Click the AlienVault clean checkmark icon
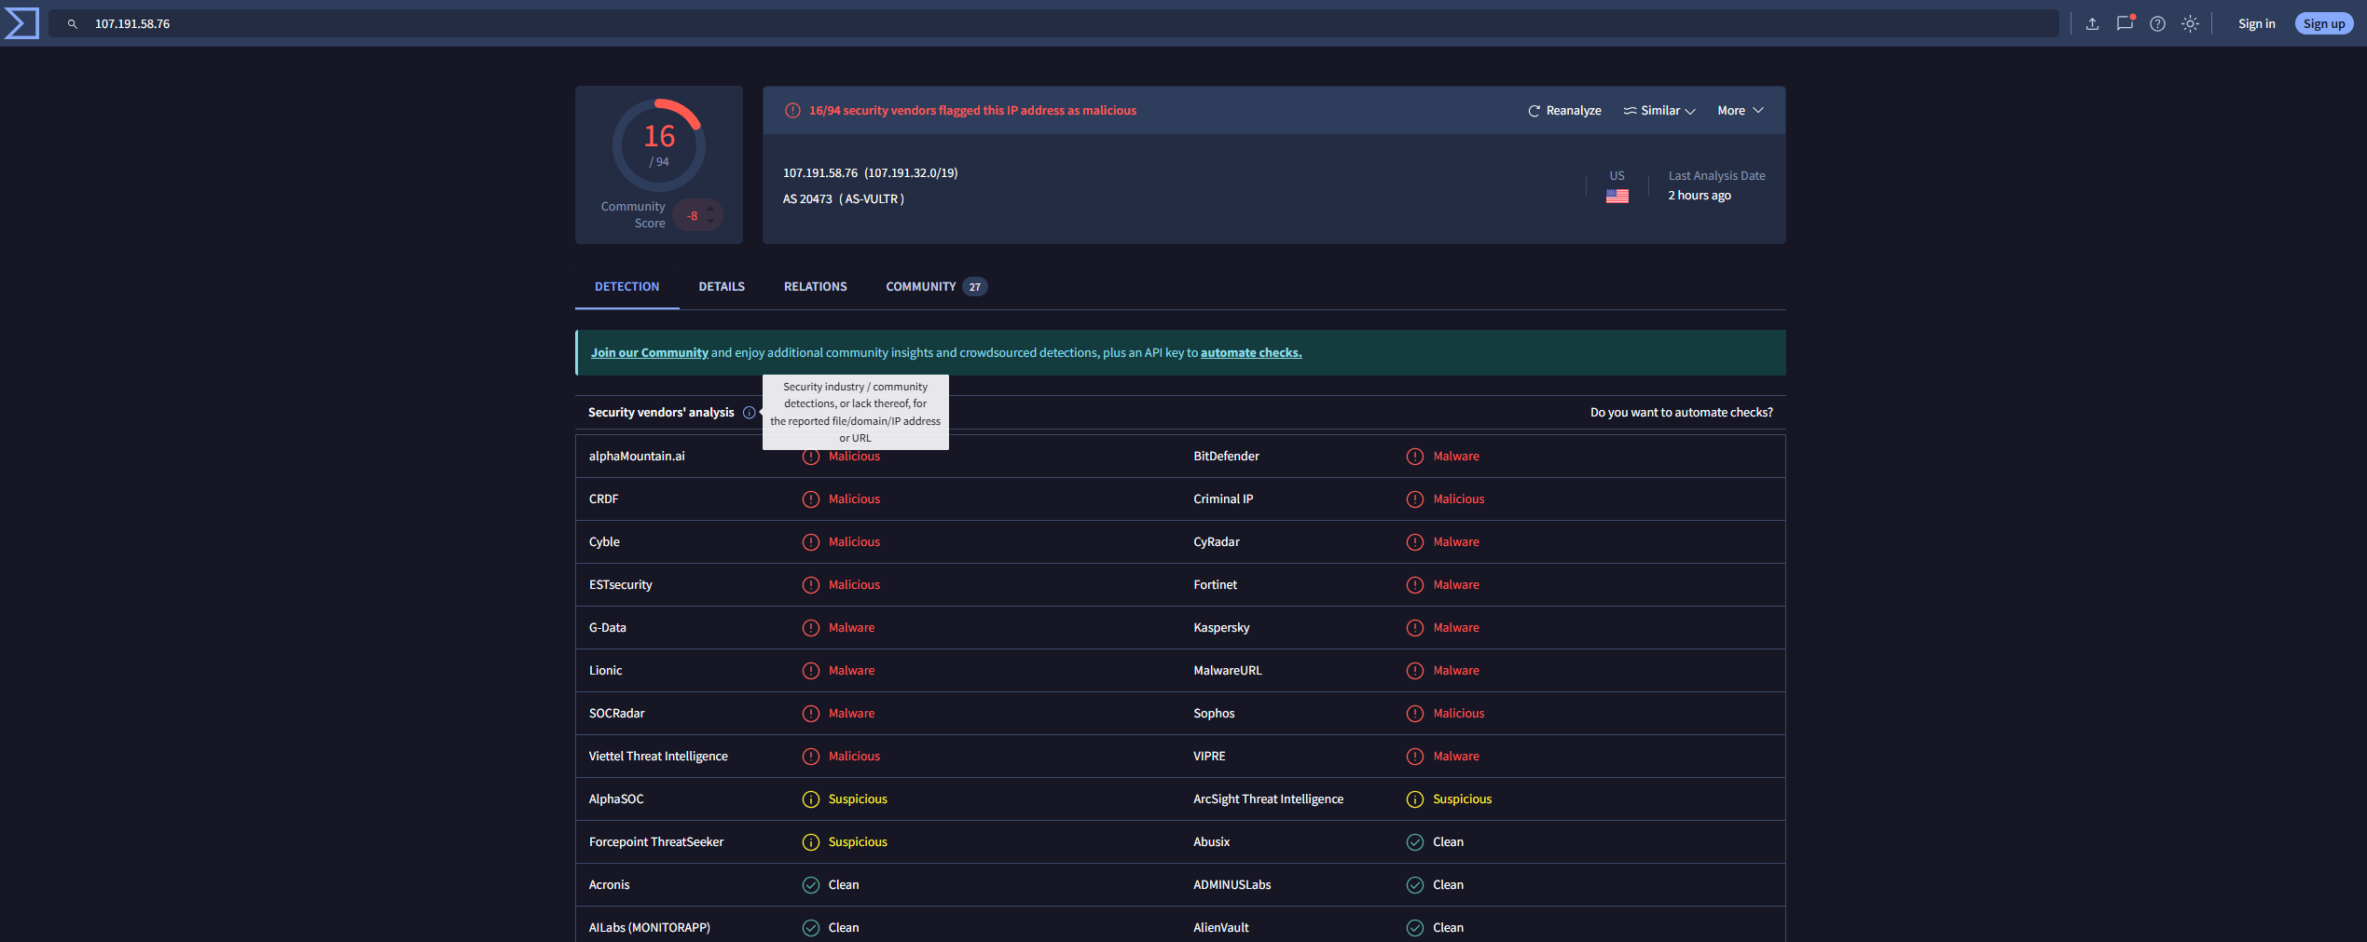The height and width of the screenshot is (942, 2367). coord(1415,928)
